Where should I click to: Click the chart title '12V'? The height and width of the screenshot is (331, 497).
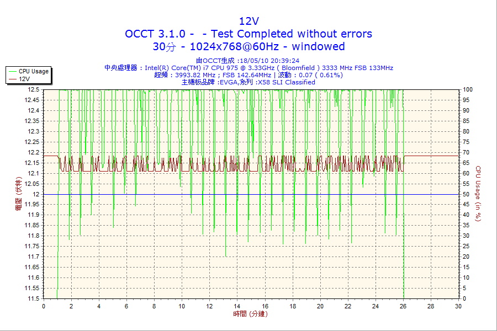click(249, 21)
